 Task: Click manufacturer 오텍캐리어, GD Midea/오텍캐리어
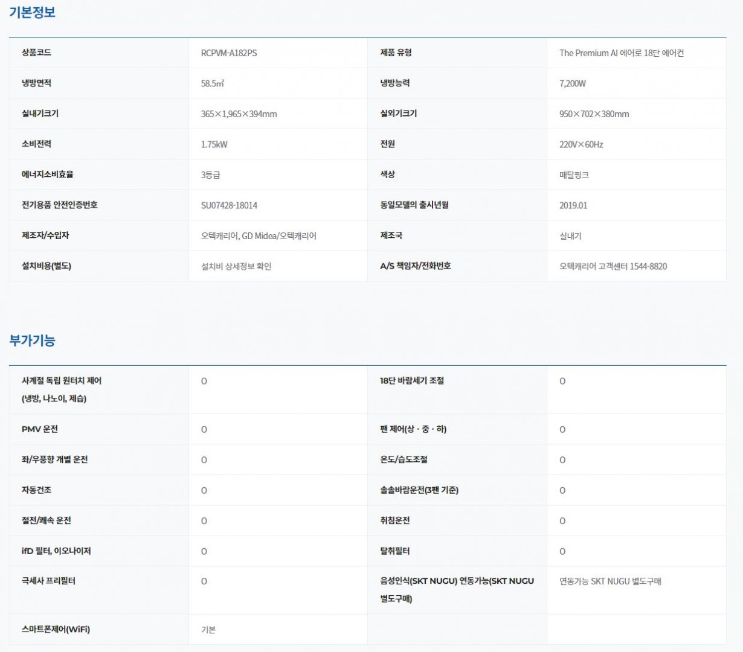tap(259, 236)
